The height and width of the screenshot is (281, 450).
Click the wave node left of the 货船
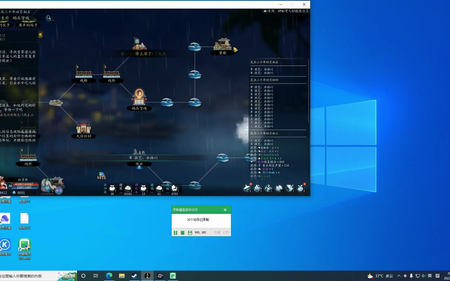tap(195, 47)
